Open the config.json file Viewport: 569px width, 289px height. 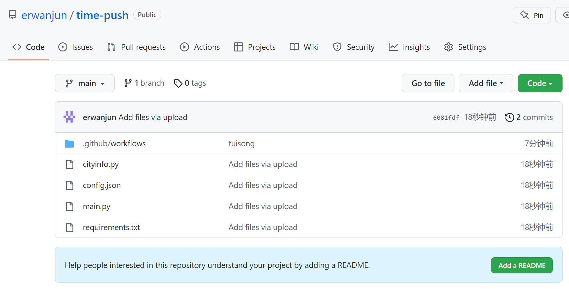102,185
